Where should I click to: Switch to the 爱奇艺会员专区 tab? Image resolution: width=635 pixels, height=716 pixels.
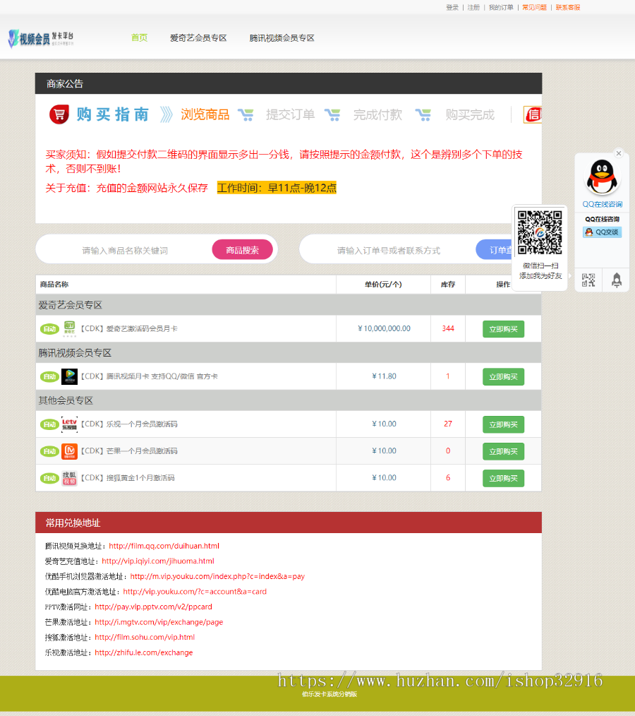pos(198,38)
